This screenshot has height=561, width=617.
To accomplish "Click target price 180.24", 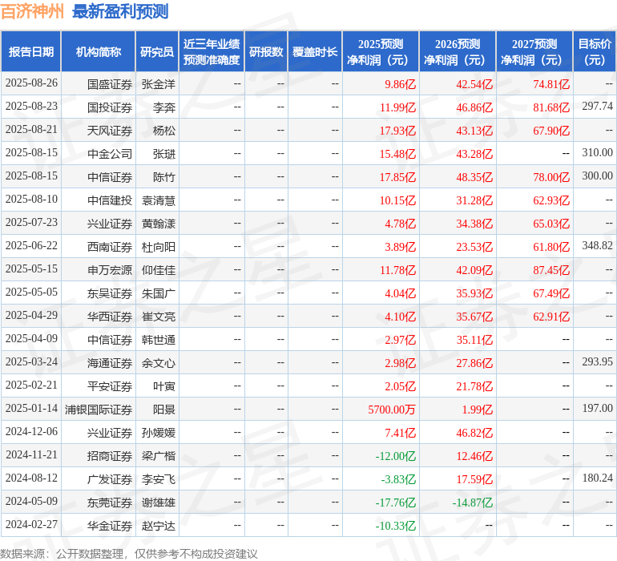I will click(597, 478).
